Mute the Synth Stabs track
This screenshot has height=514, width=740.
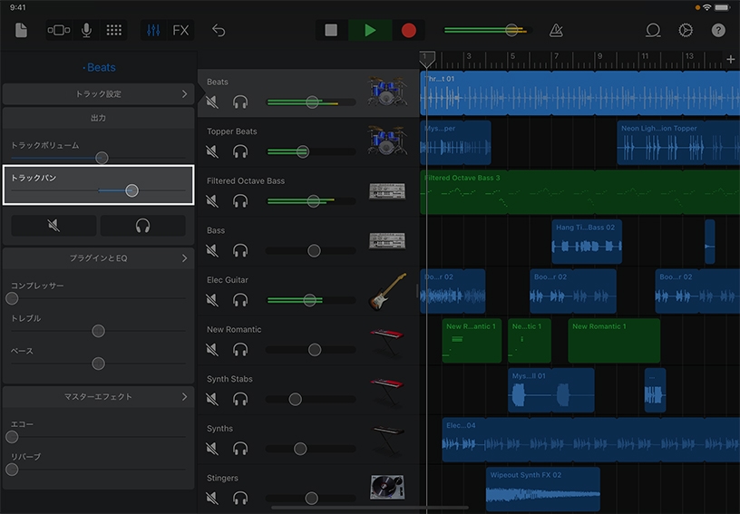(x=212, y=399)
